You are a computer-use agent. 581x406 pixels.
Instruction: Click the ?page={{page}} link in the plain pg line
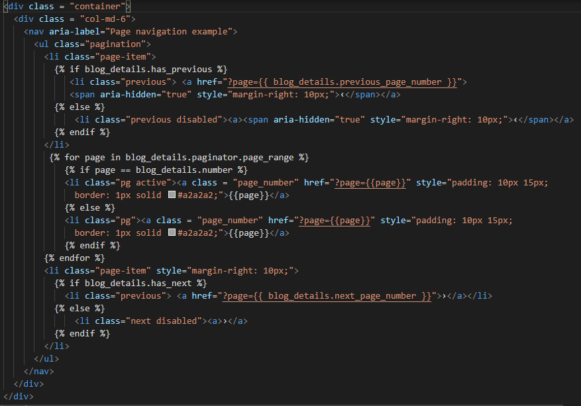(335, 221)
